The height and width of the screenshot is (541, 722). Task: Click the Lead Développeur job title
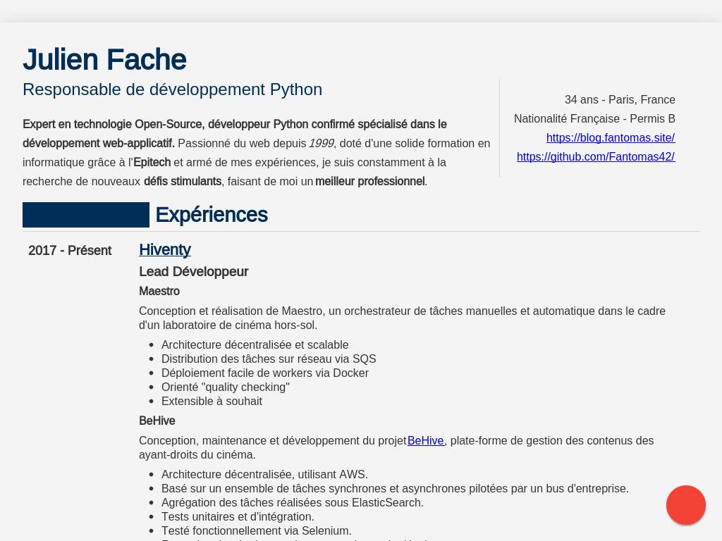(x=193, y=271)
